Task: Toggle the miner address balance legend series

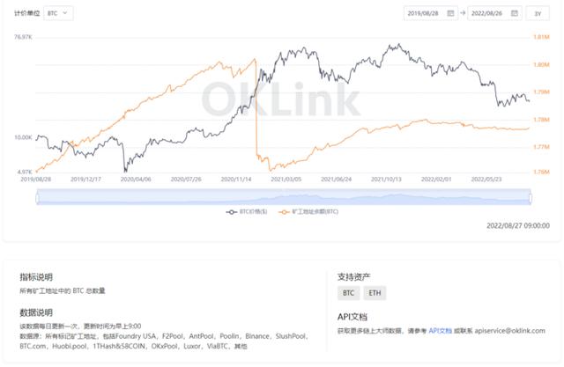Action: (308, 212)
